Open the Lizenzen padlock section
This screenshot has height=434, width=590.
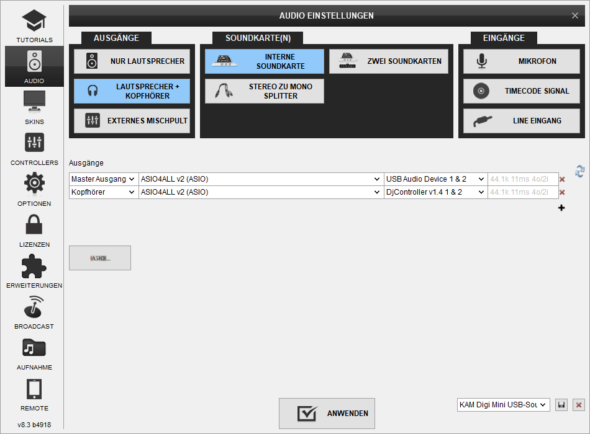click(x=34, y=229)
